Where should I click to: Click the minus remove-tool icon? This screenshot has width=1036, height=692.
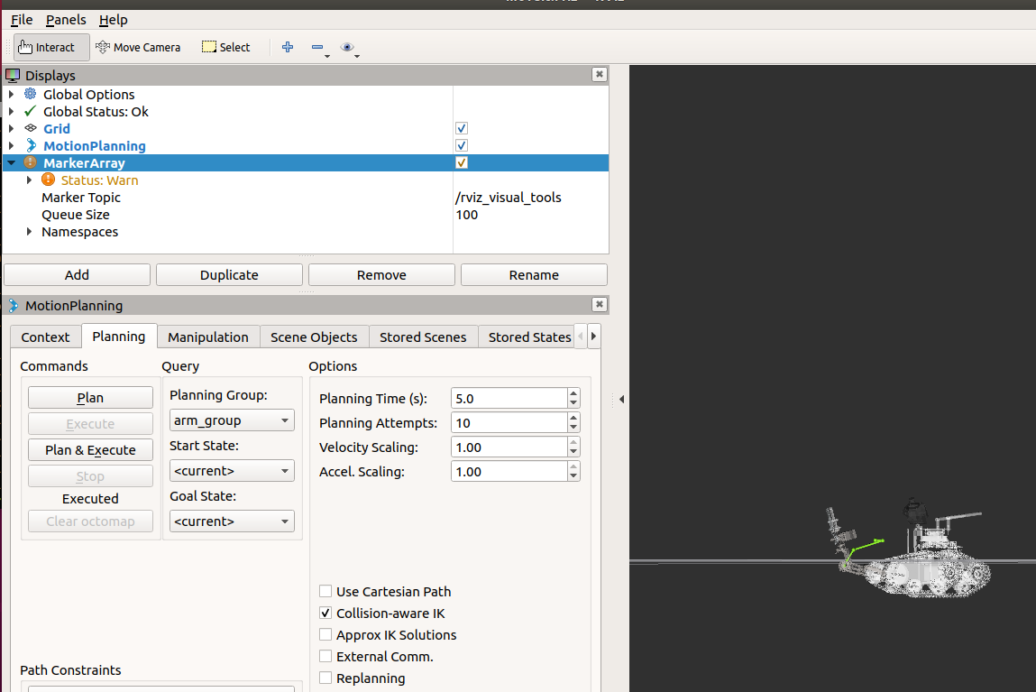pos(317,47)
